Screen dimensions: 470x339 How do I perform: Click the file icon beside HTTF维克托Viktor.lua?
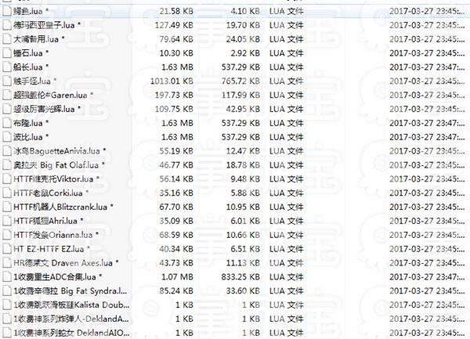click(x=6, y=179)
